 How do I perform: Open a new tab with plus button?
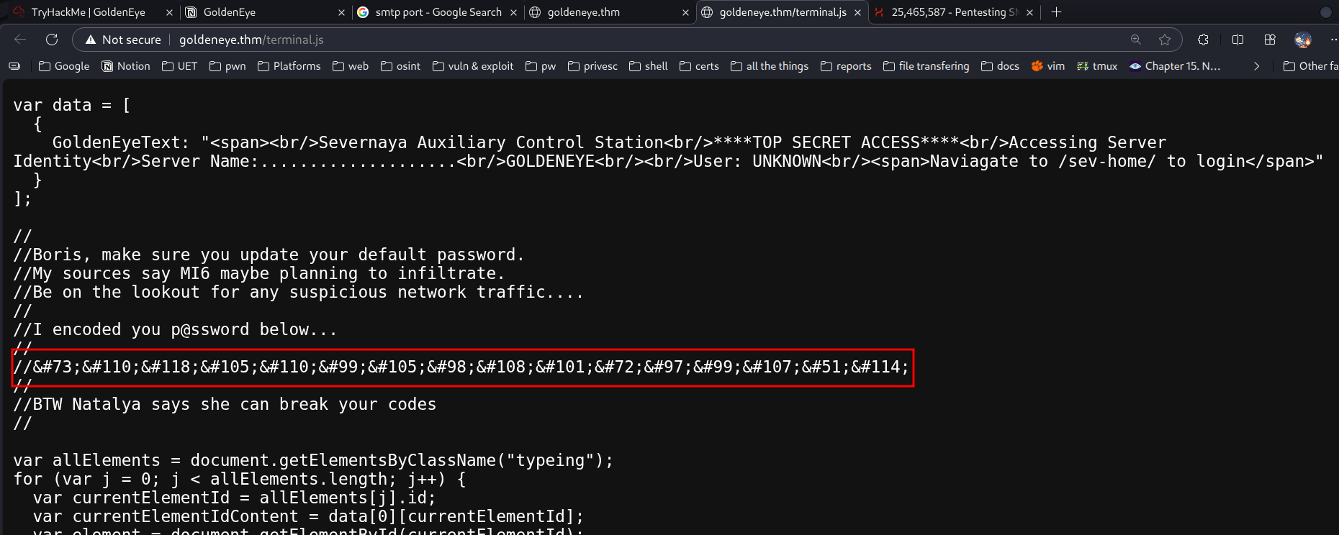tap(1056, 12)
